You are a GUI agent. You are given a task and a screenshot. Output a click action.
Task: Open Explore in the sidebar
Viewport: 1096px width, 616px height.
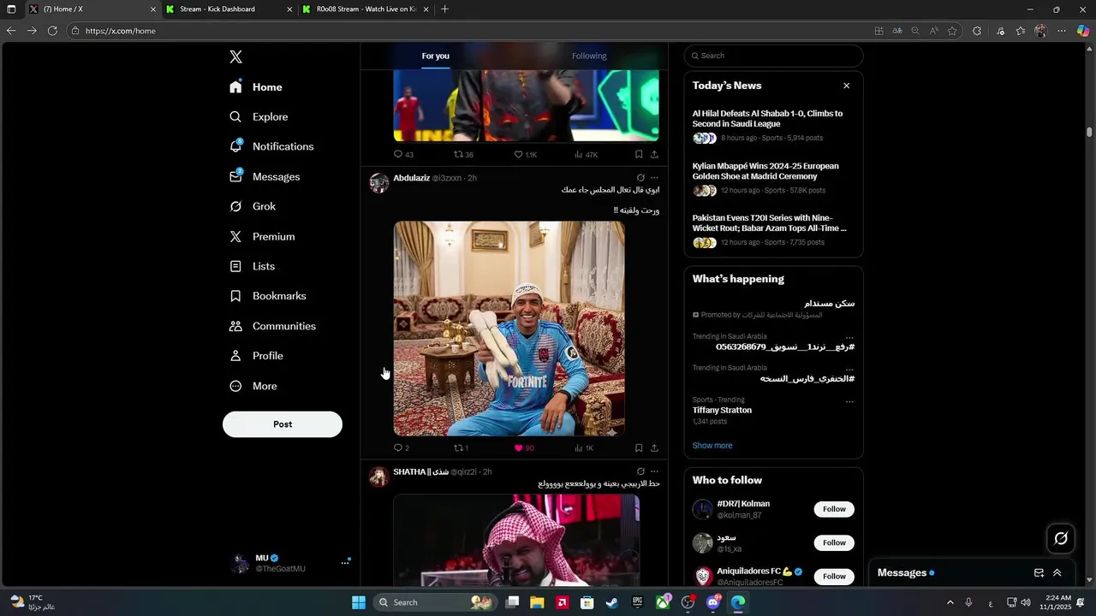tap(259, 117)
